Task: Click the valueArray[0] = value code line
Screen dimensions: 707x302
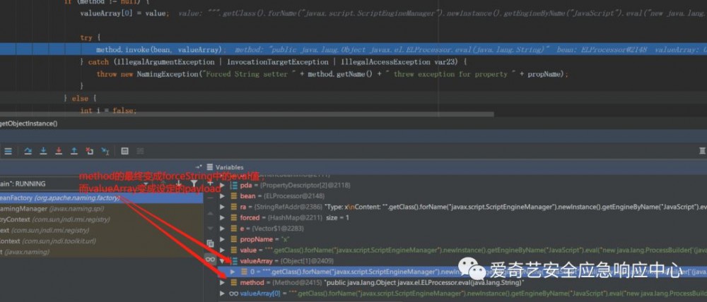Action: point(124,13)
